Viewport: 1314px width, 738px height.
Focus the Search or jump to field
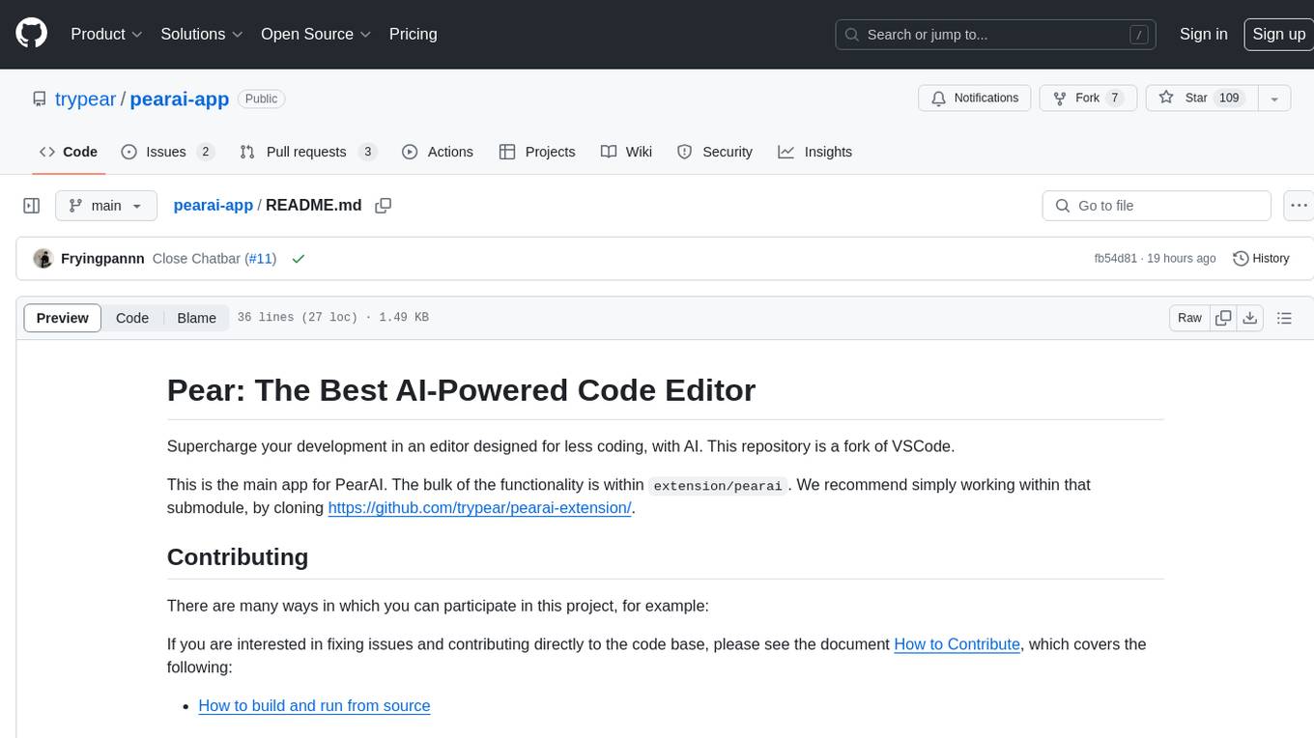click(996, 34)
